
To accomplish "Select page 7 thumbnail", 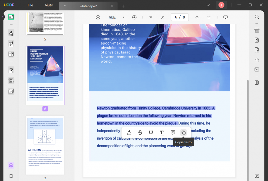I will 45,145.
